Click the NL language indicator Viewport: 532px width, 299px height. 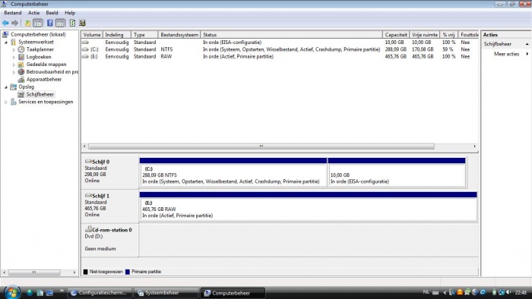[x=426, y=292]
